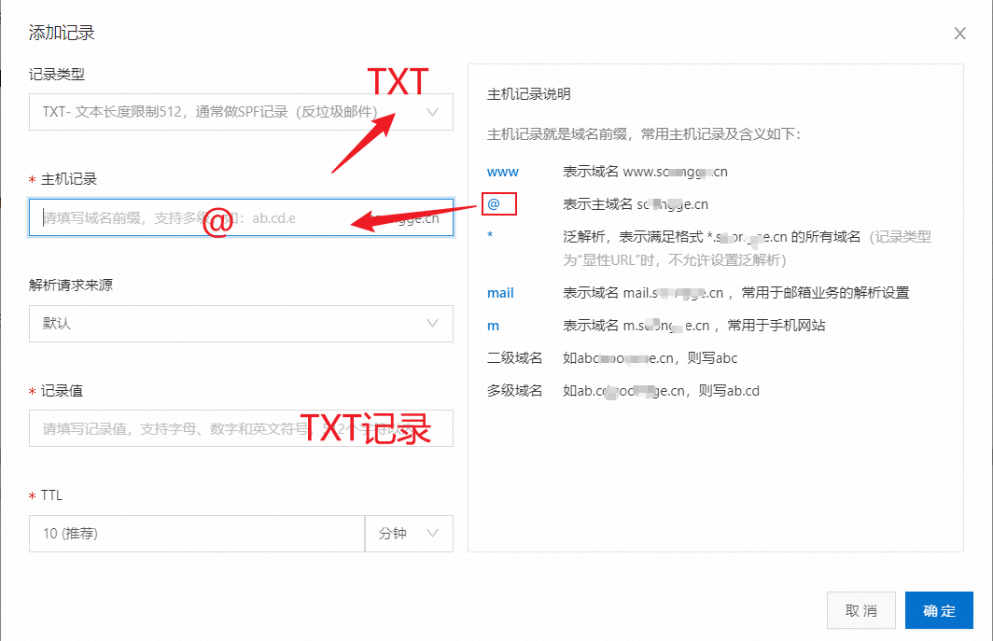Close the 添加记录 dialog with X

(x=959, y=34)
